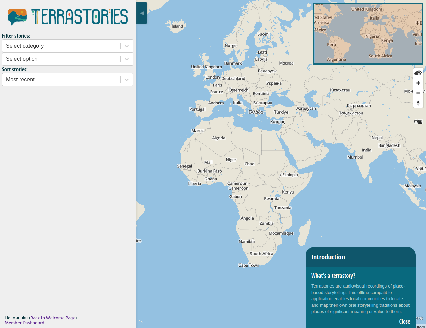Open the Select option dropdown
Viewport: 426px width, 328px height.
(62, 59)
